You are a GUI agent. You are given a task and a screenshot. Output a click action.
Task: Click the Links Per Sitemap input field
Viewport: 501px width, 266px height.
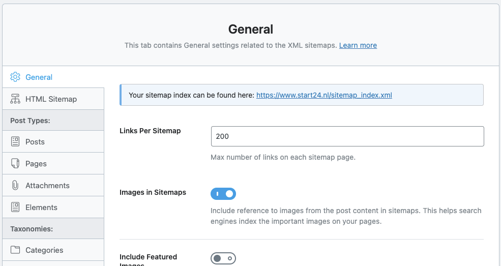[347, 136]
